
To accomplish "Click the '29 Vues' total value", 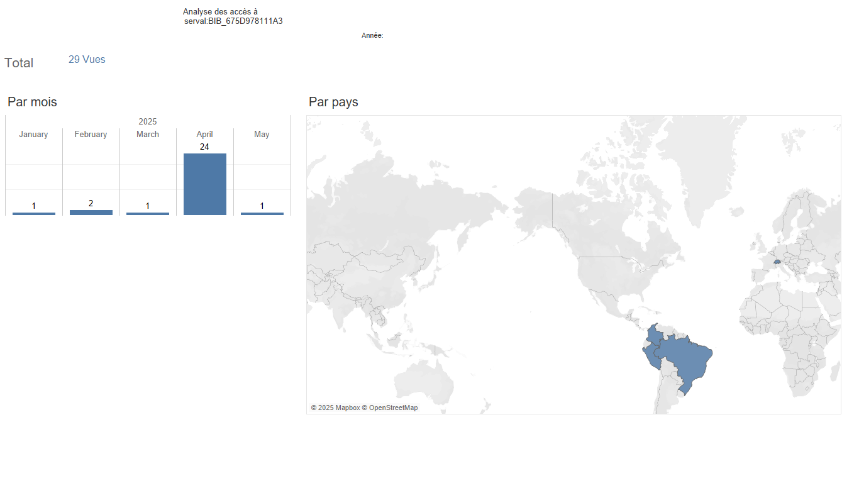I will click(87, 60).
